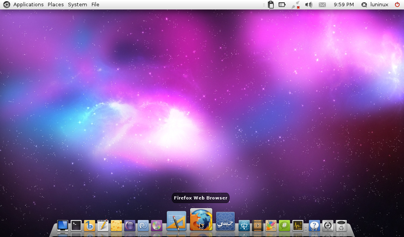Viewport: 404px width, 237px height.
Task: Open the volume control speaker icon
Action: [309, 5]
